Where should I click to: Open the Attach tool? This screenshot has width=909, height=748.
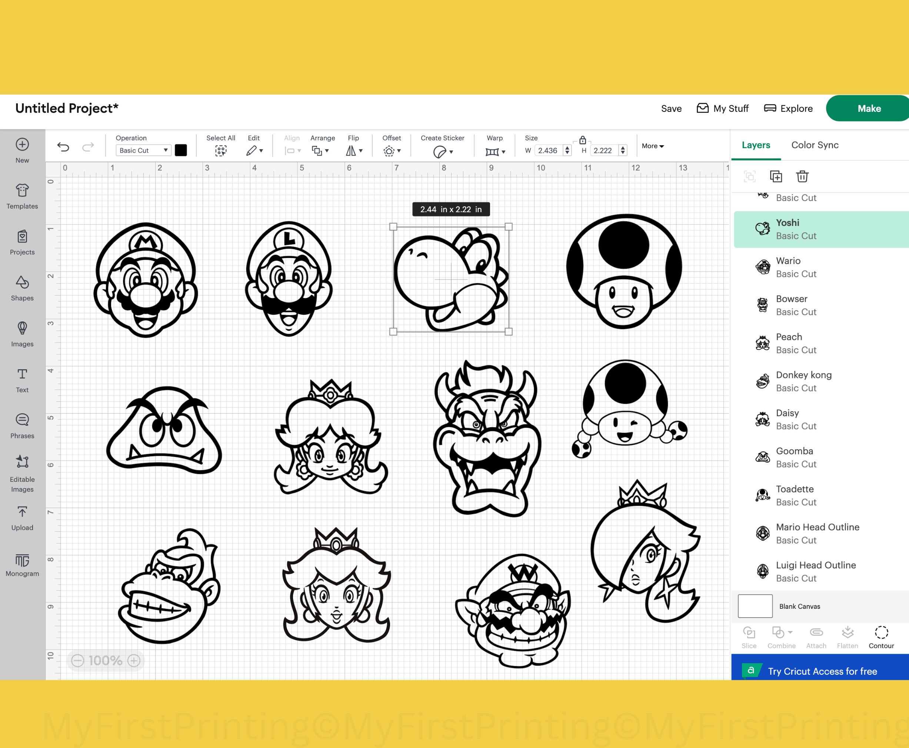coord(816,637)
